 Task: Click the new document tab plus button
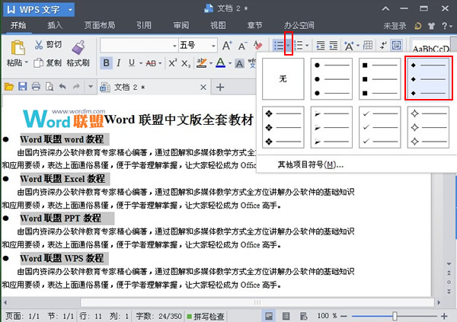coord(221,87)
